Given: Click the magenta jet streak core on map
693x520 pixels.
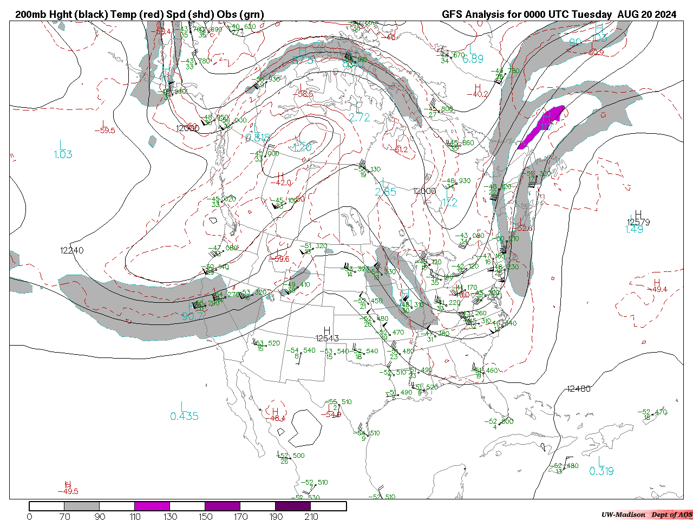Looking at the screenshot, I should pyautogui.click(x=542, y=127).
